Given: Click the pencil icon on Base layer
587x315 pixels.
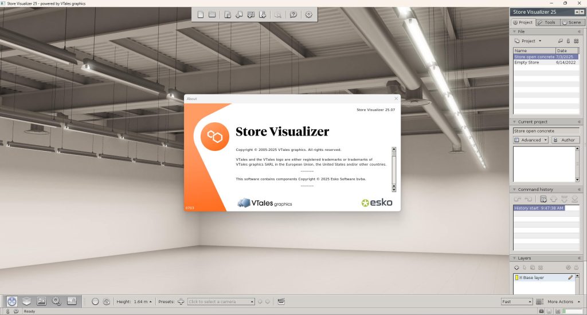Looking at the screenshot, I should click(570, 277).
